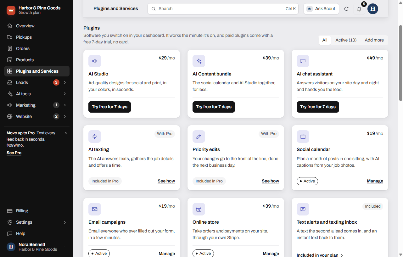Click the Pickups truck icon

pos(10,37)
